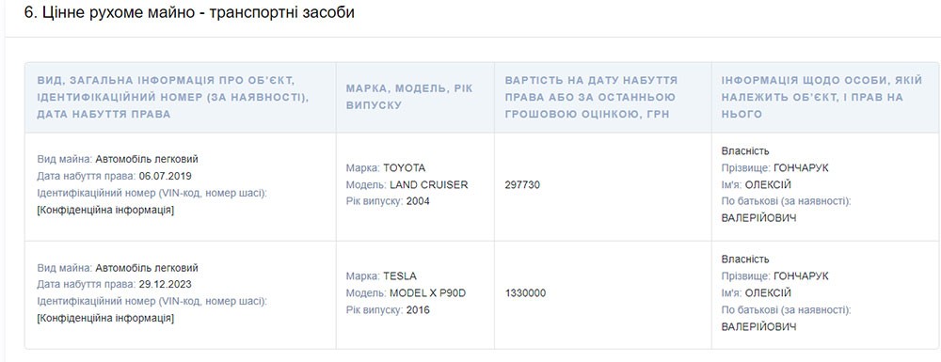Select the Toyota row's confidential VIN text

[105, 210]
